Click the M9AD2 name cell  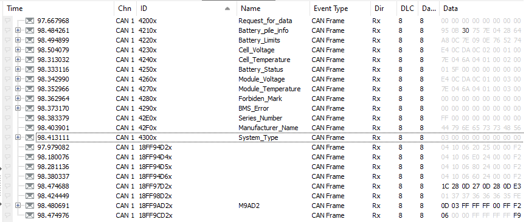tap(249, 206)
